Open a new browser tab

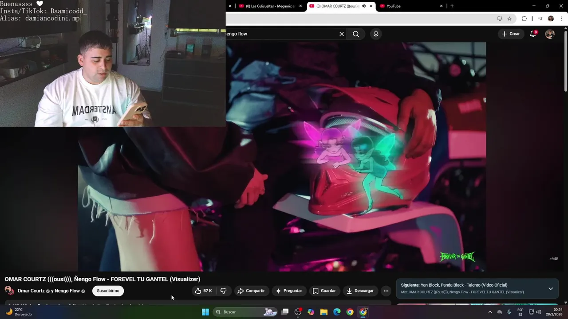(x=452, y=6)
